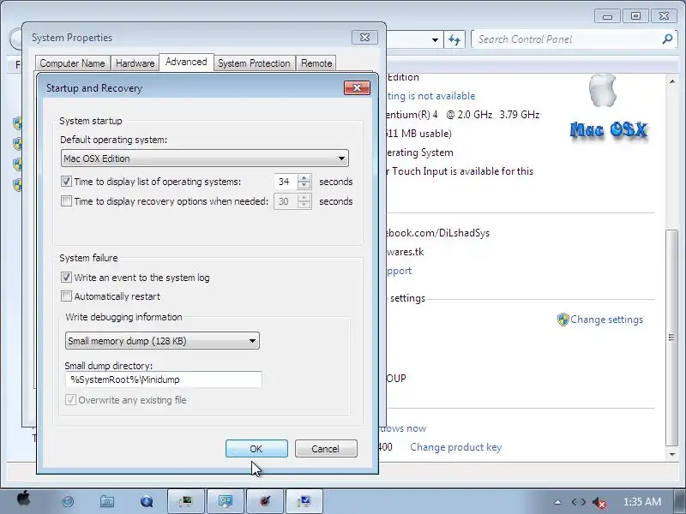Click the 1:35 AM taskbar clock

(641, 502)
